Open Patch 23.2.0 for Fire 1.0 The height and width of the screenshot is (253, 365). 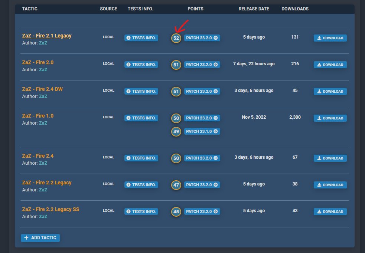202,118
